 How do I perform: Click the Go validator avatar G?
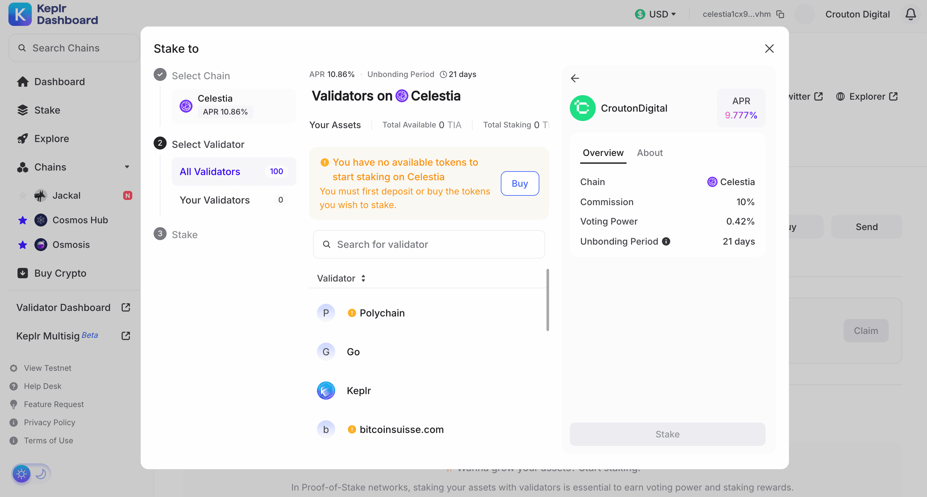326,352
